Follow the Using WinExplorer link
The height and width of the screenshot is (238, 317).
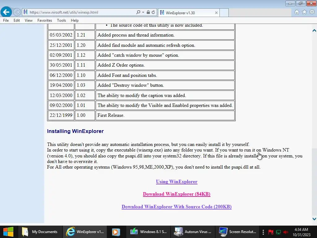[177, 182]
